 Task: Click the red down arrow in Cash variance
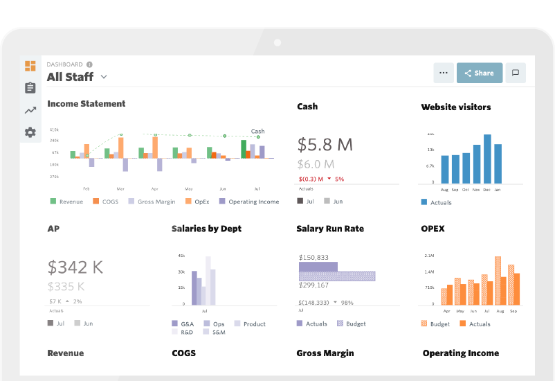click(329, 179)
